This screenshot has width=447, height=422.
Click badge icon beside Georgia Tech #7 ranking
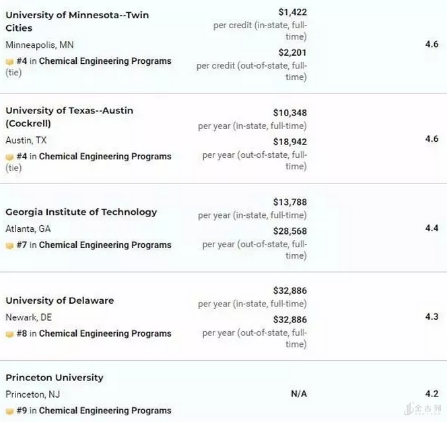click(9, 245)
